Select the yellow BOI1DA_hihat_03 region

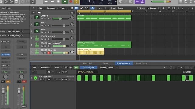(x=91, y=51)
